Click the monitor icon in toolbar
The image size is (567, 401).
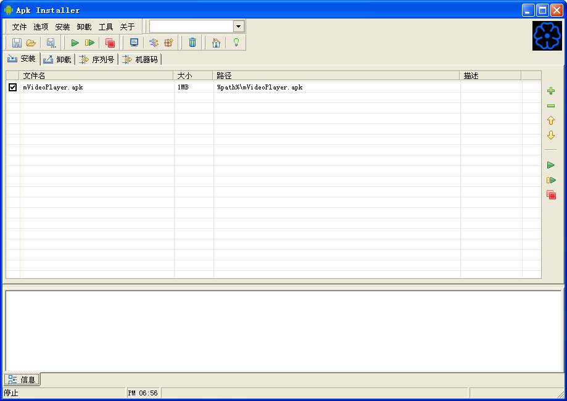tap(134, 43)
